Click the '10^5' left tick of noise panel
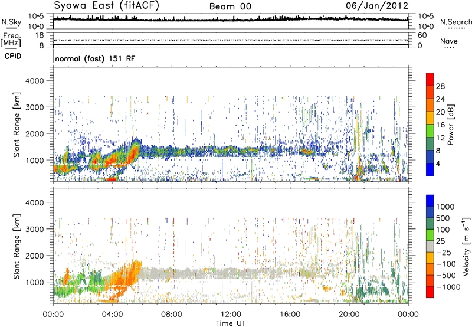The width and height of the screenshot is (472, 327). pos(36,17)
